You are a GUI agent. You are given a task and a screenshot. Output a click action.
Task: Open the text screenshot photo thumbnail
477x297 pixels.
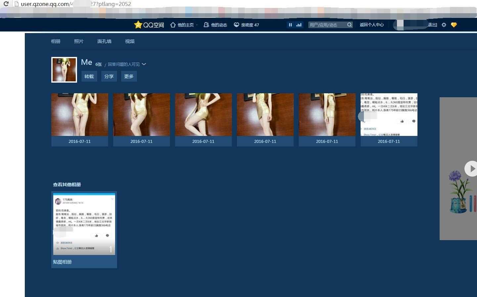point(389,114)
